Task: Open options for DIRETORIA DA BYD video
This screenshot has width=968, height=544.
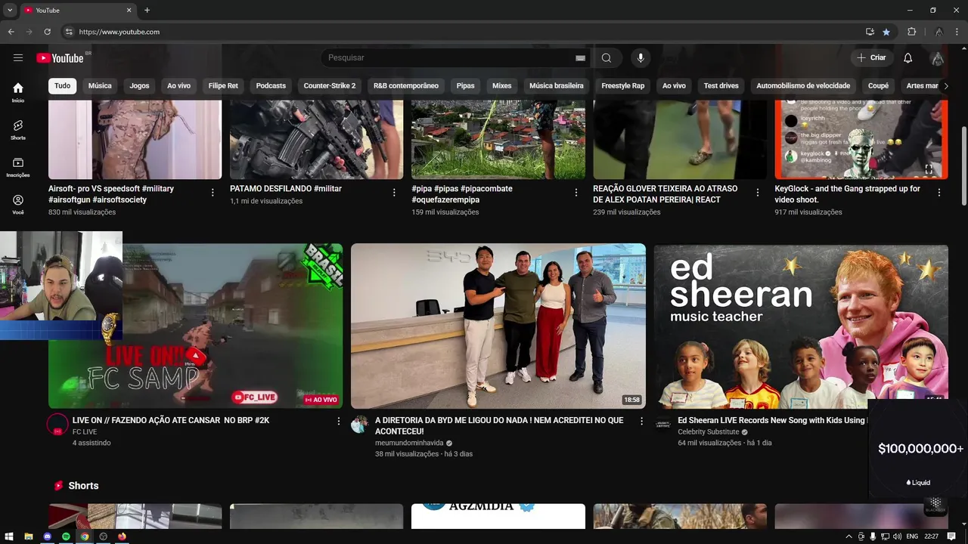Action: tap(641, 421)
